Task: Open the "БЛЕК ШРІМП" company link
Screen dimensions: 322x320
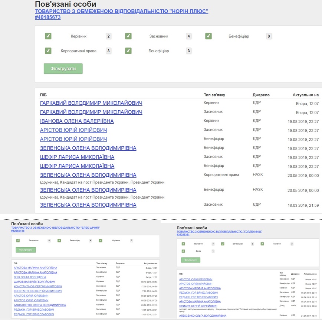Action: pyautogui.click(x=56, y=228)
